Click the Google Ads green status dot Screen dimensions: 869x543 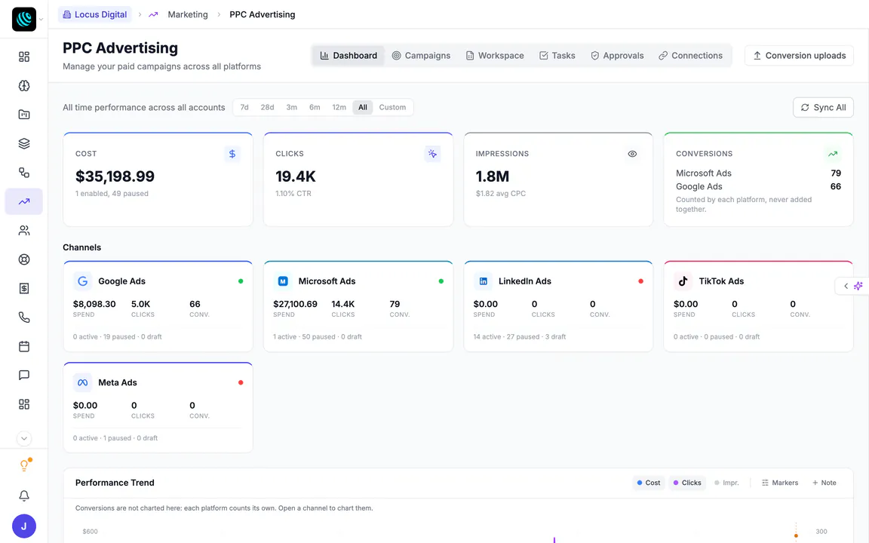(241, 281)
